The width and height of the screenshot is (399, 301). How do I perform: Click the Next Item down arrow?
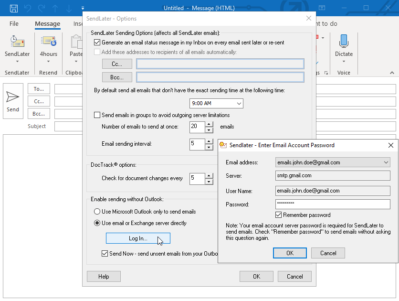click(69, 8)
